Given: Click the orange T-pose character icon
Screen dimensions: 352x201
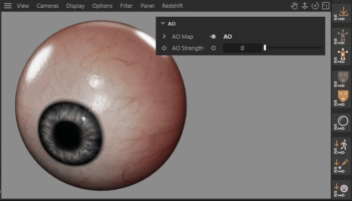Looking at the screenshot, I should coord(341,55).
